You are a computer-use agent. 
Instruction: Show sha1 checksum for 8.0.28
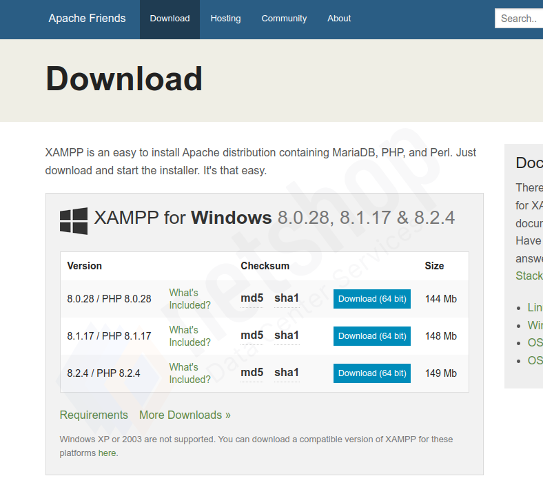(x=287, y=298)
